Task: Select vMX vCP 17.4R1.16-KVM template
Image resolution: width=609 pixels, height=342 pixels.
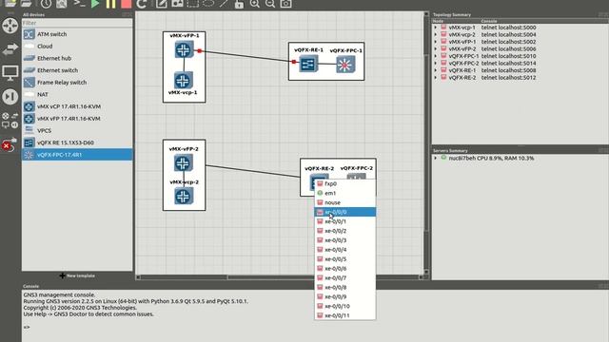Action: click(x=77, y=106)
